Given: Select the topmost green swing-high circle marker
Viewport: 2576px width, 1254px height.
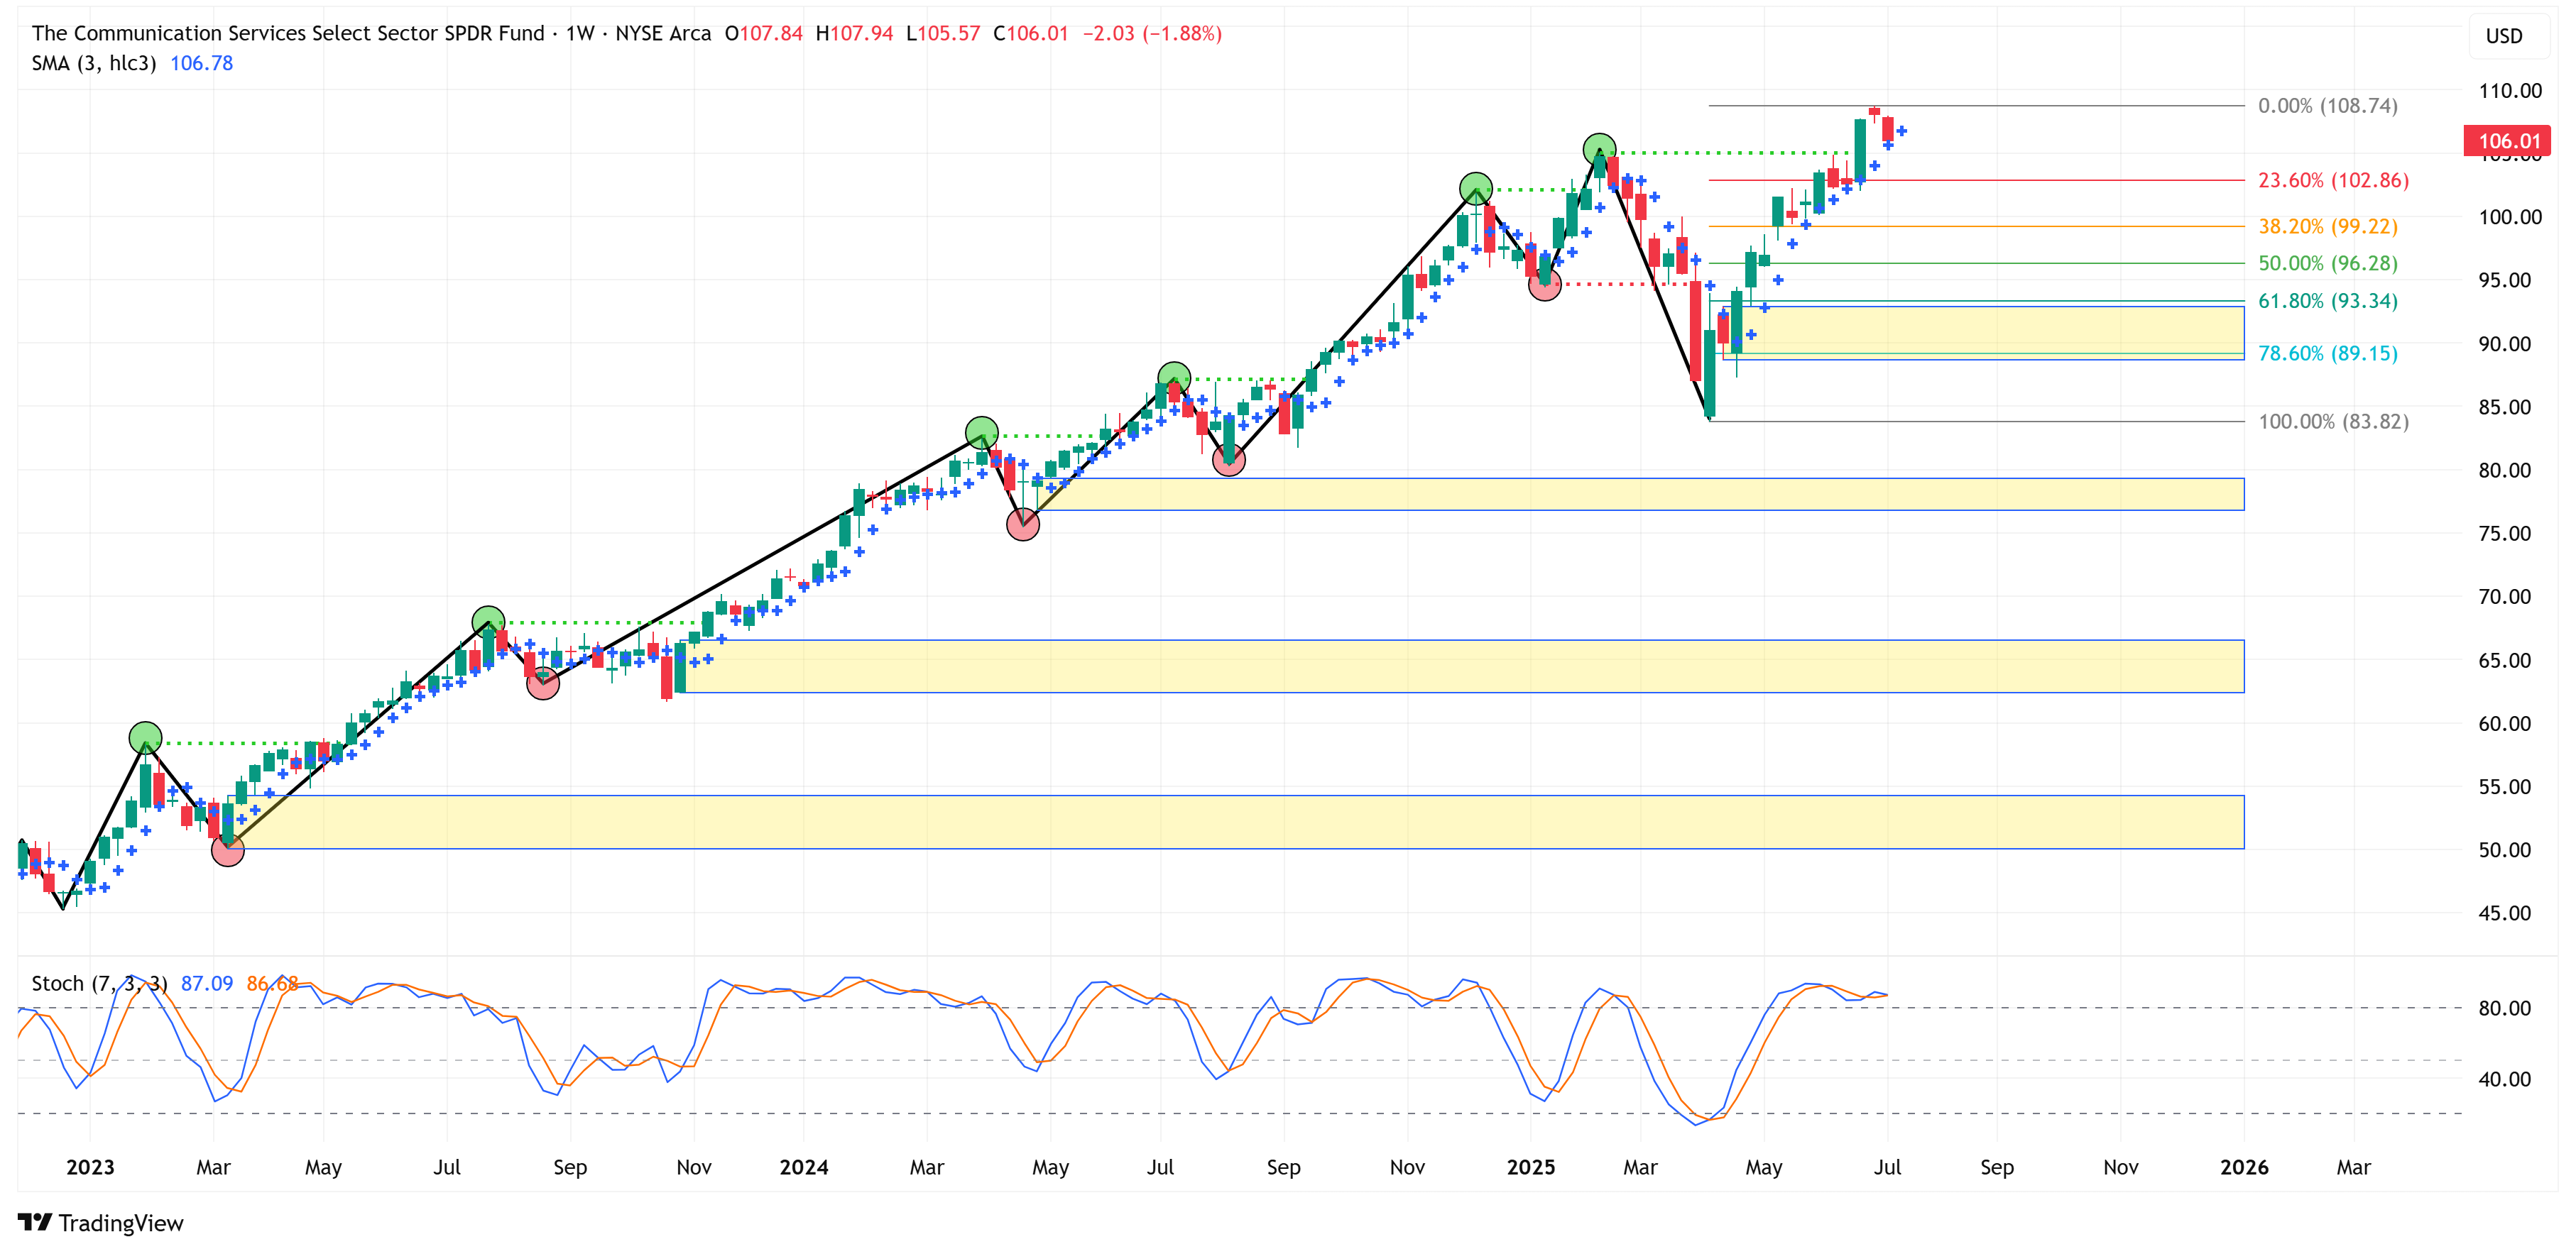Looking at the screenshot, I should pyautogui.click(x=1599, y=150).
